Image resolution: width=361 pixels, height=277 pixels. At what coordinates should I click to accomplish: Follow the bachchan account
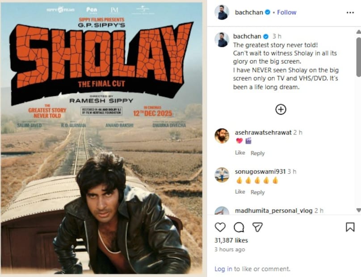click(x=287, y=12)
